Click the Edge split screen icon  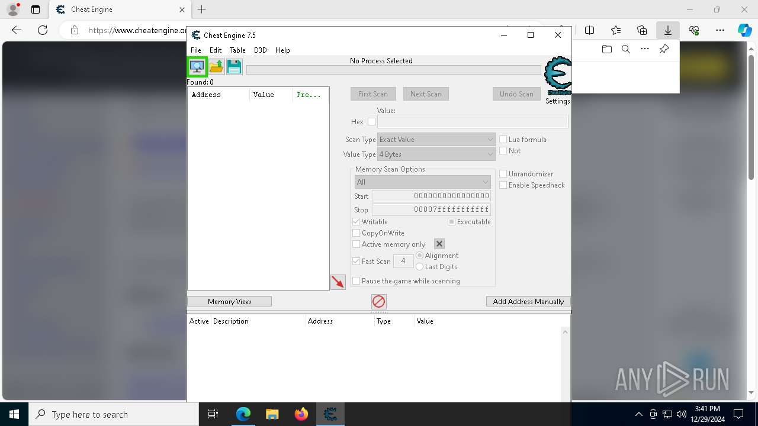[590, 30]
